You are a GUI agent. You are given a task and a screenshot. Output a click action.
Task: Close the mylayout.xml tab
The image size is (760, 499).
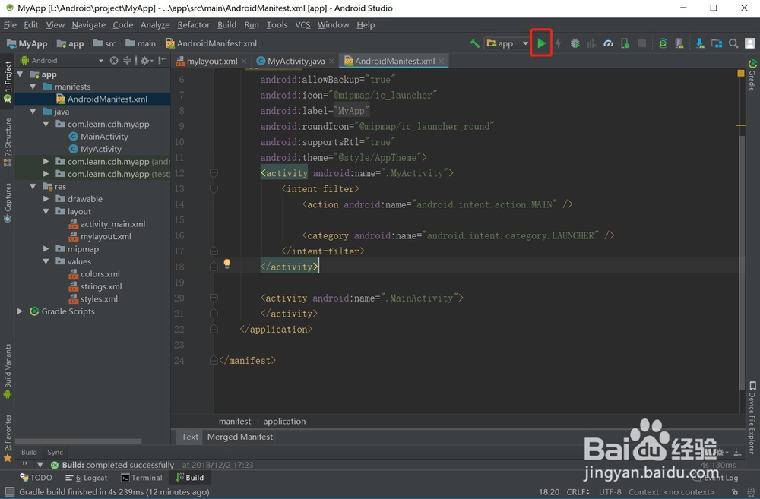(244, 61)
